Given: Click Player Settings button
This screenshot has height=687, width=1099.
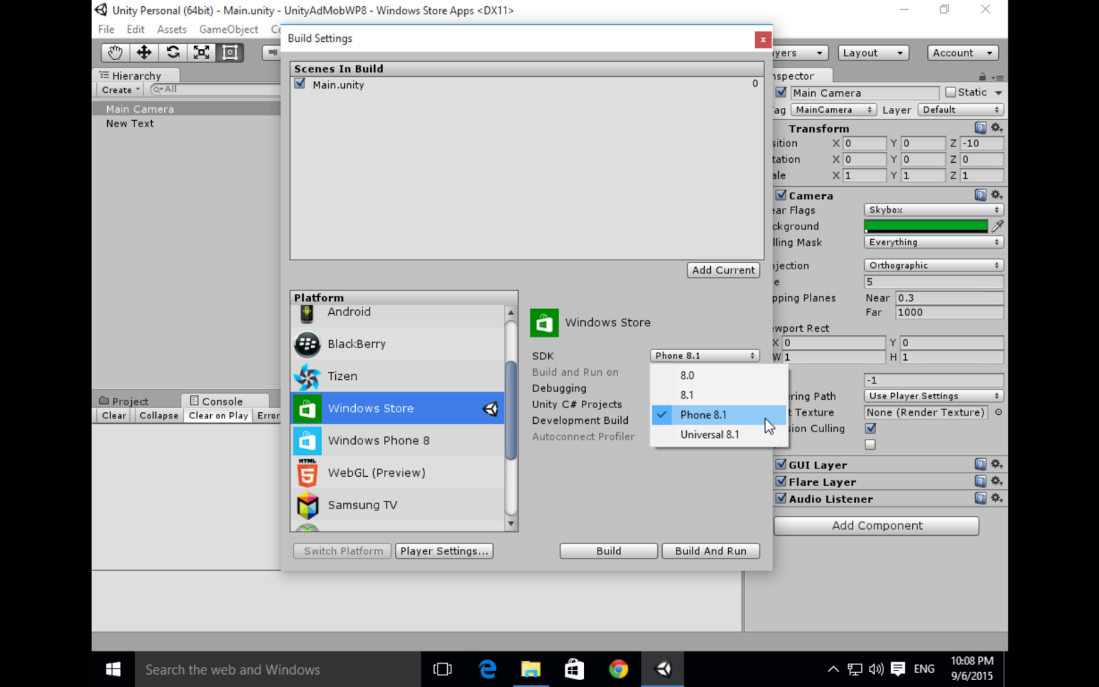Looking at the screenshot, I should (x=444, y=551).
